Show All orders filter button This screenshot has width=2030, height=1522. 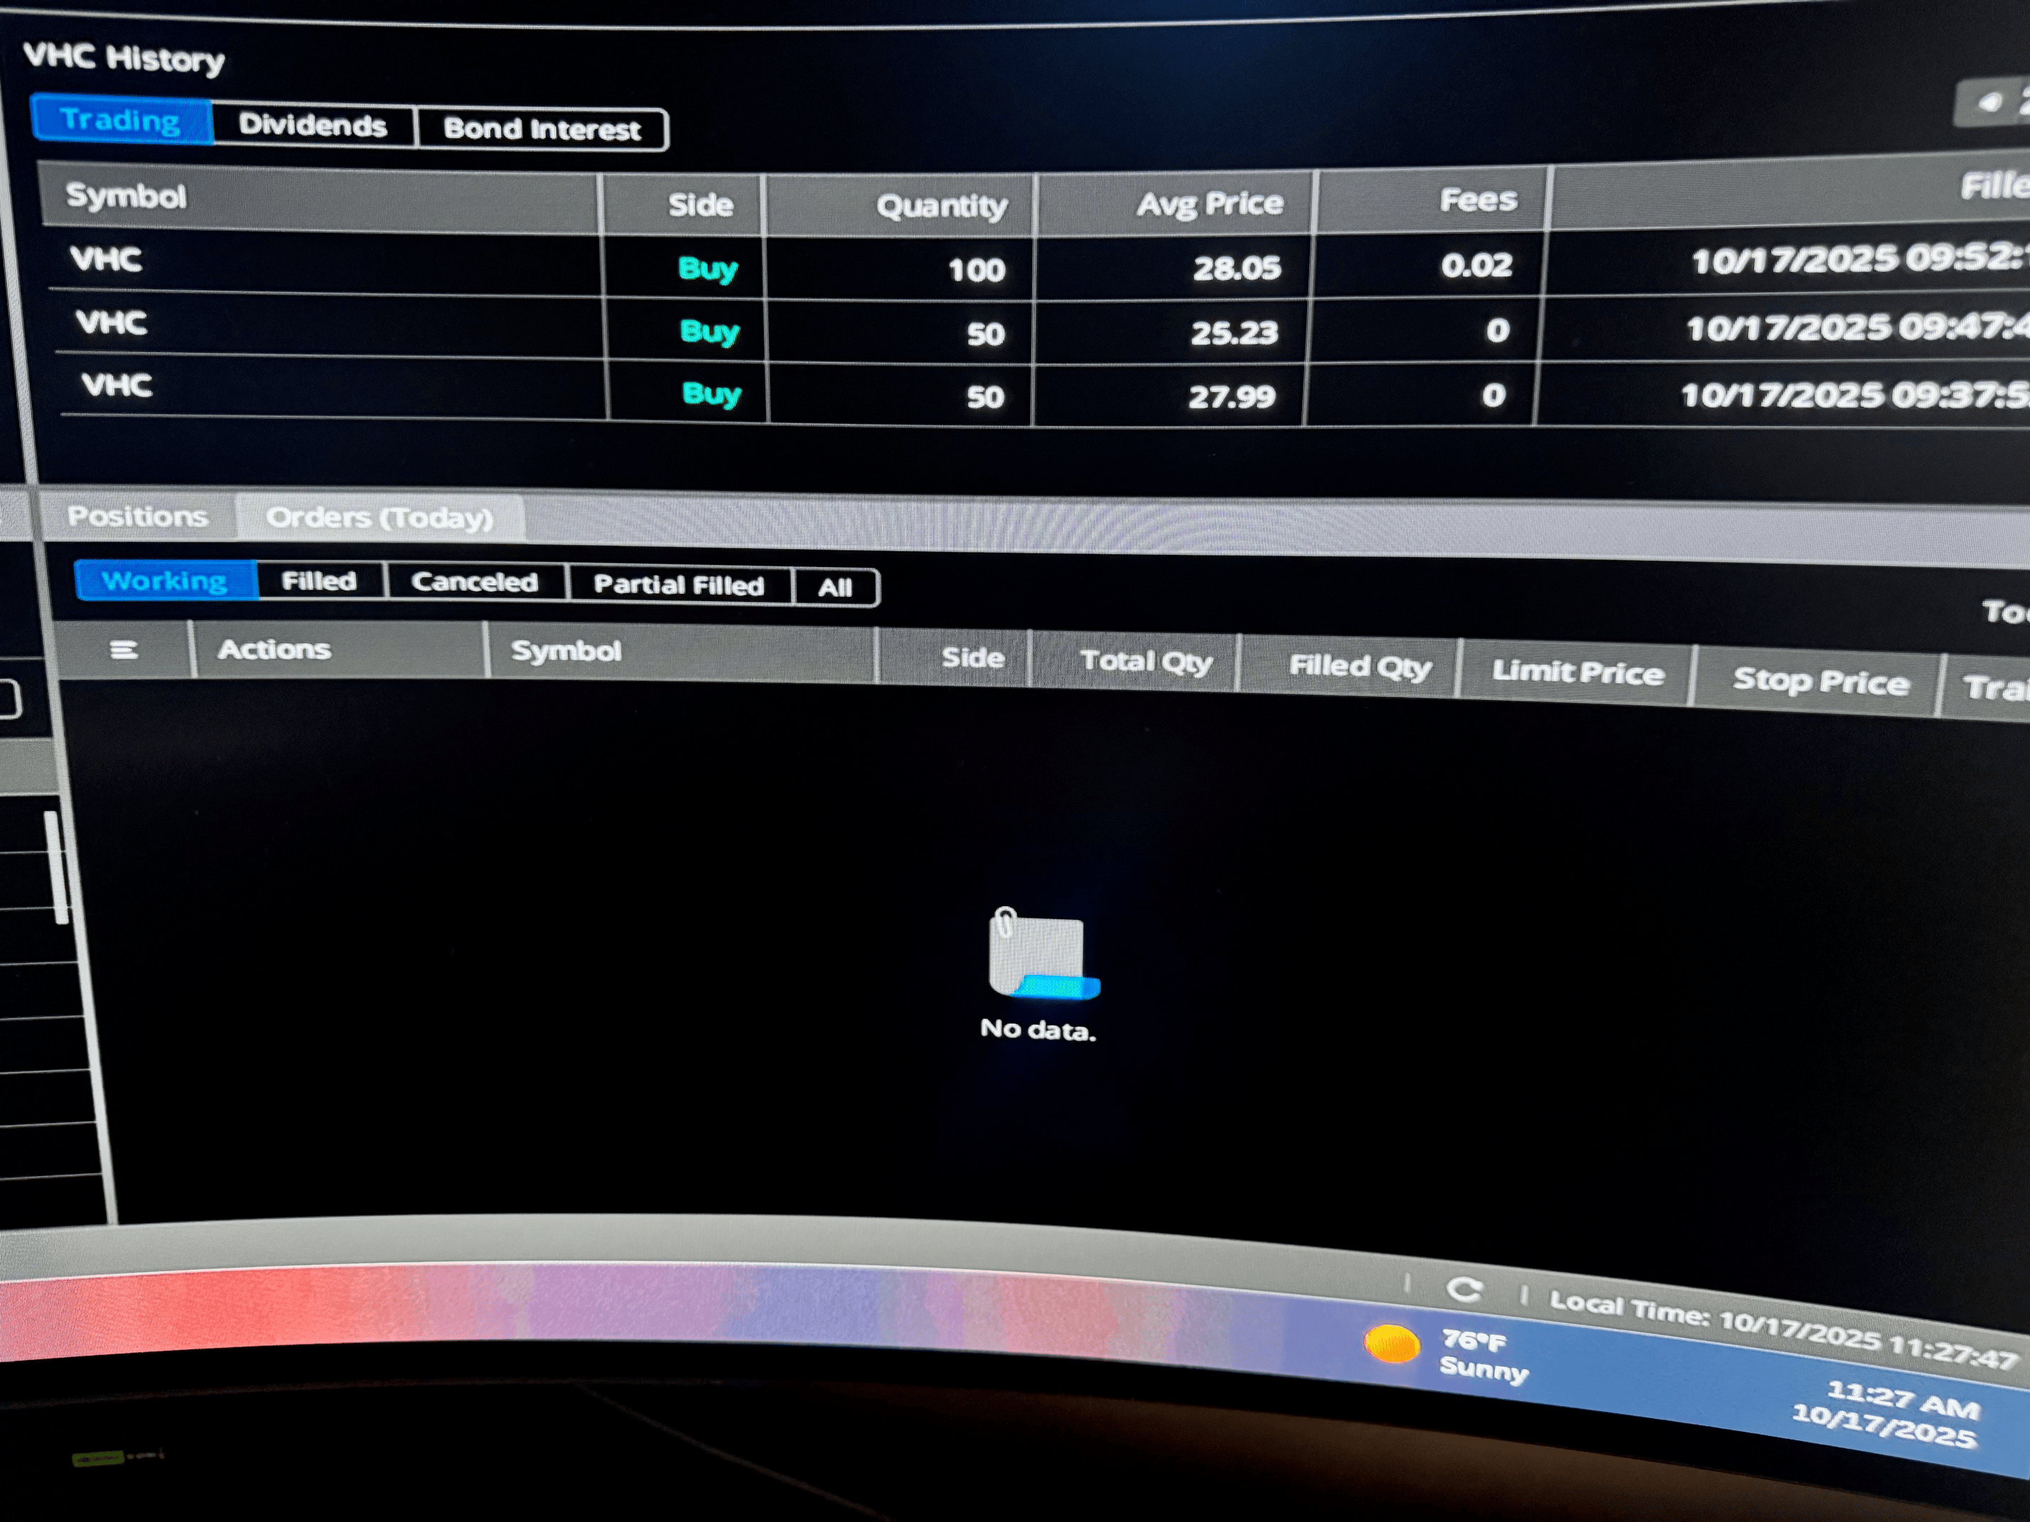(835, 588)
